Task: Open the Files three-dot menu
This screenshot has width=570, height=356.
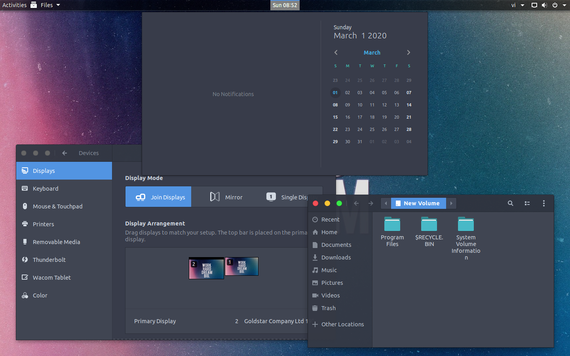Action: (544, 203)
